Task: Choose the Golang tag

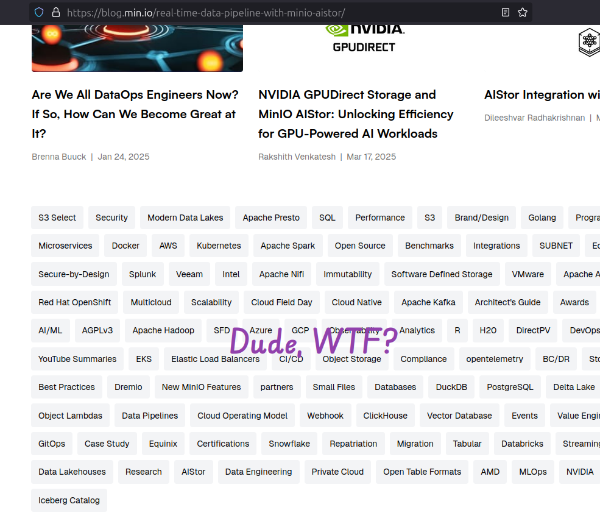Action: point(542,218)
